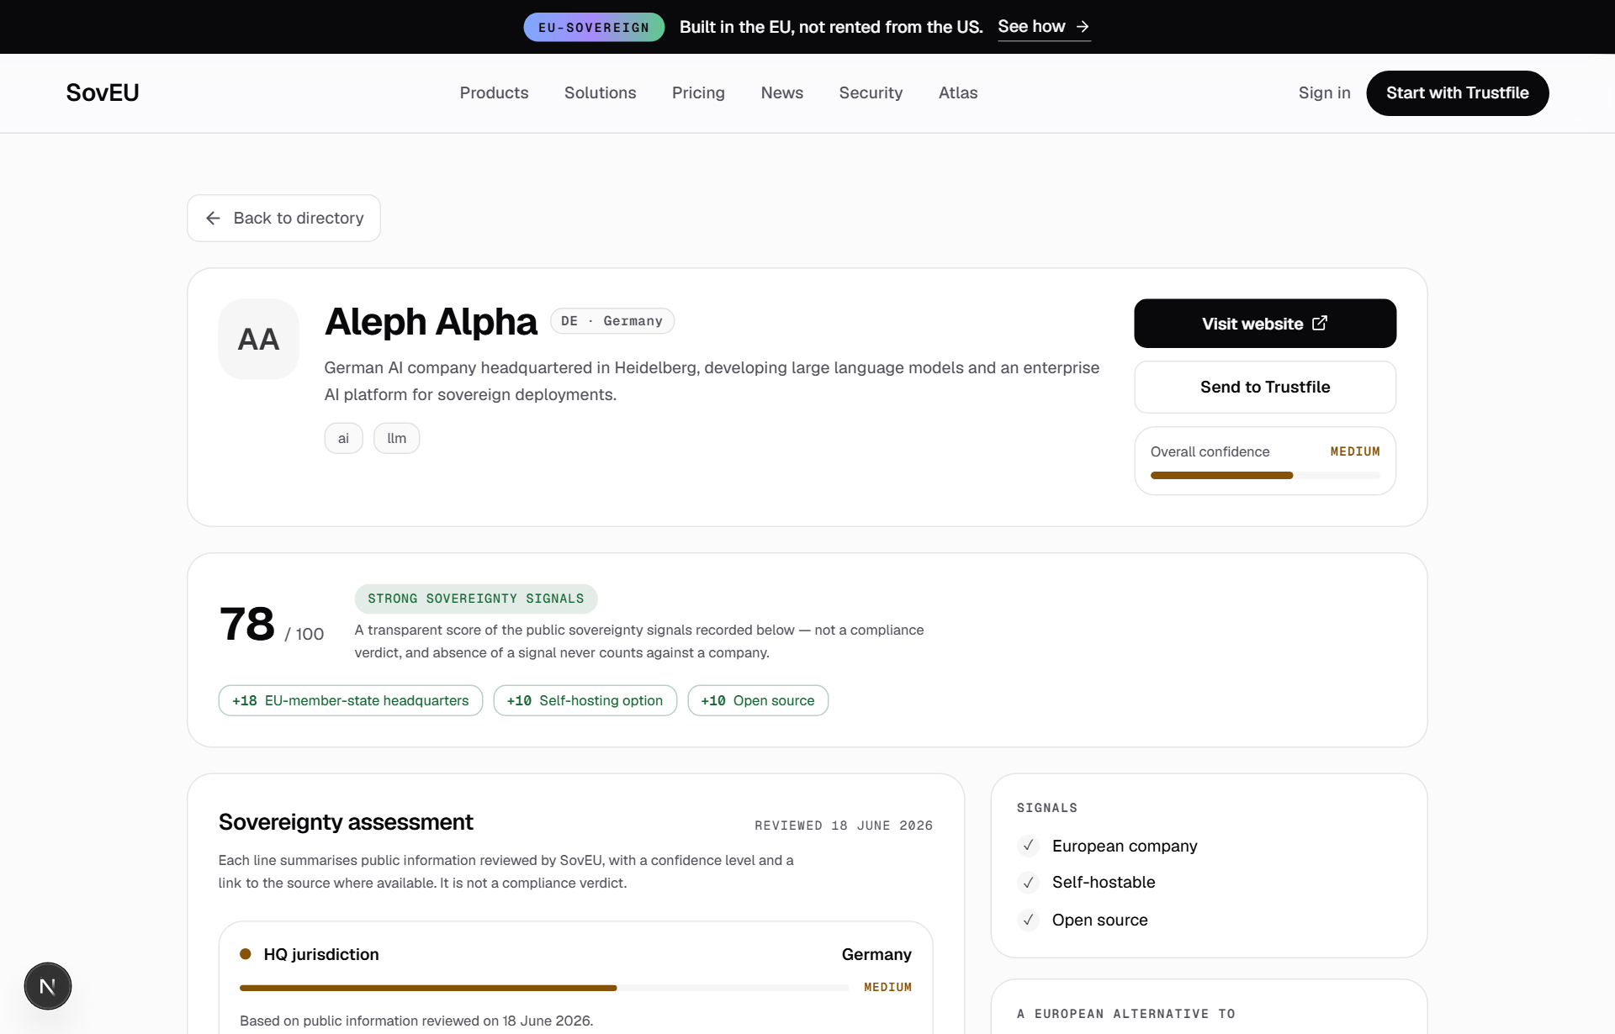The height and width of the screenshot is (1034, 1615).
Task: Click the Strong Sovereignty Signals badge
Action: tap(475, 599)
